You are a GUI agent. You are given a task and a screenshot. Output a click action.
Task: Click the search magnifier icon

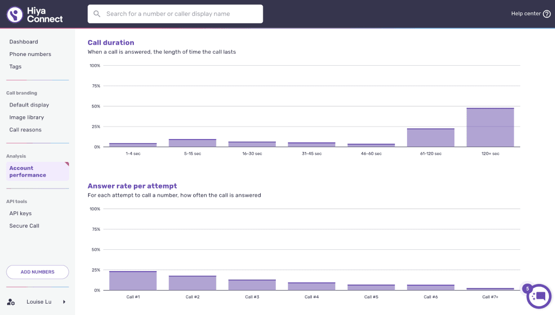[97, 14]
